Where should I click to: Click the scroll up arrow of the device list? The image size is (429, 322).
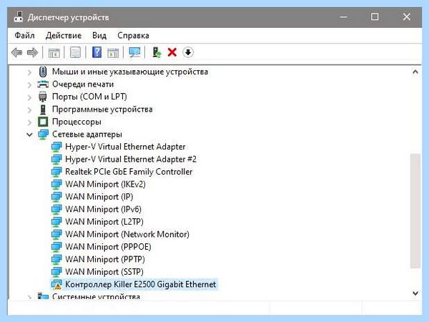click(415, 72)
